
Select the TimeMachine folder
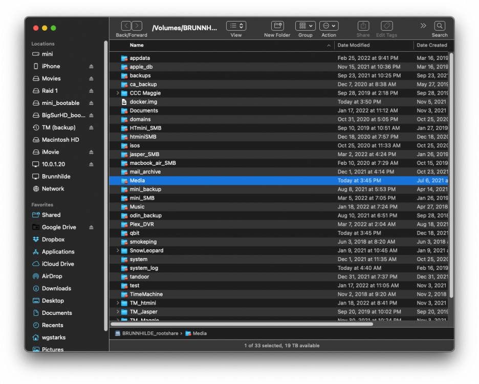tap(278, 294)
